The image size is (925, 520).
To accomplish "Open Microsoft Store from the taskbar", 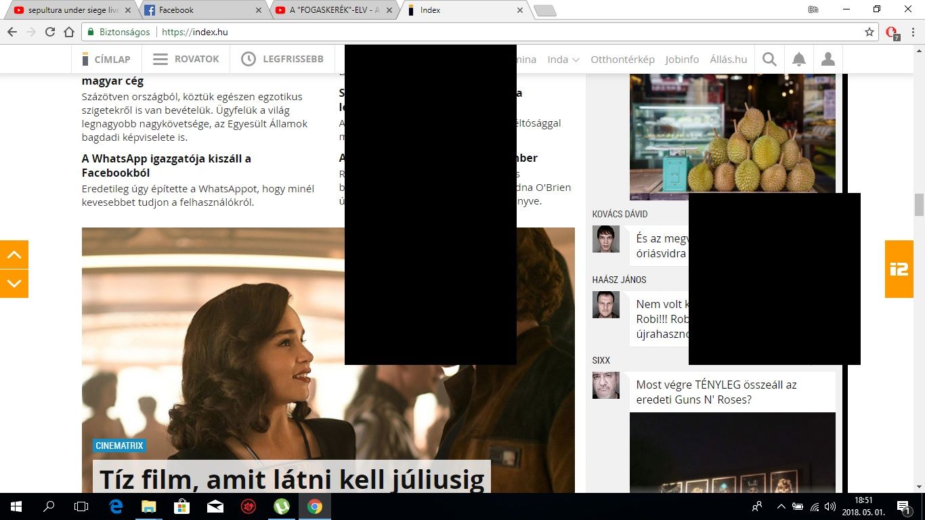I will (181, 506).
